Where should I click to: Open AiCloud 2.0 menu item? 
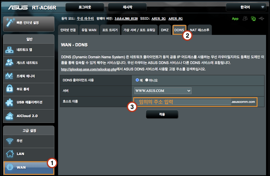[29, 116]
